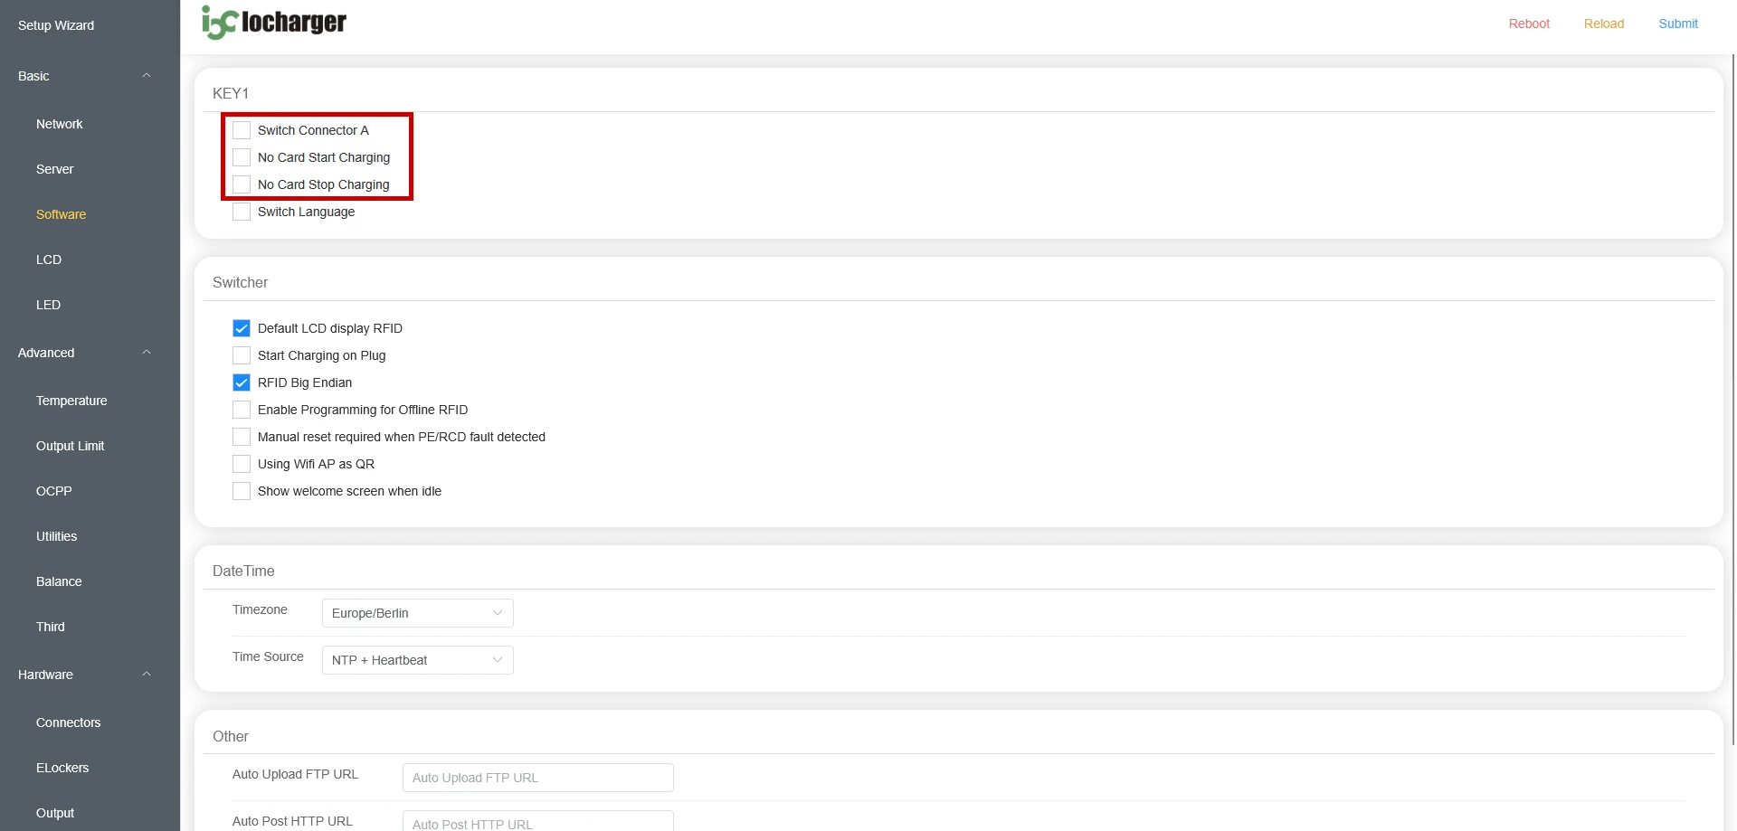Open Setup Wizard in sidebar
The image size is (1737, 831).
click(x=56, y=25)
